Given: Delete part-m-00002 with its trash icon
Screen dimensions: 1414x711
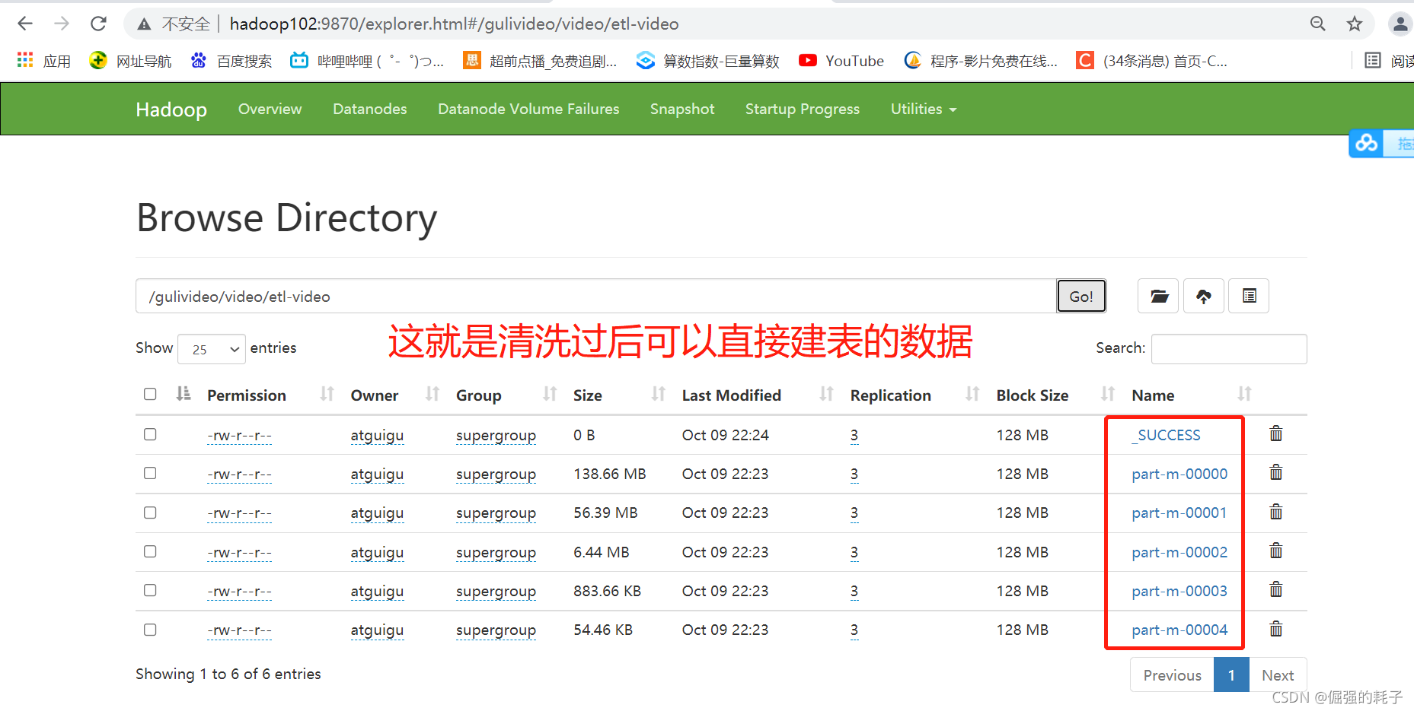Looking at the screenshot, I should click(x=1276, y=551).
